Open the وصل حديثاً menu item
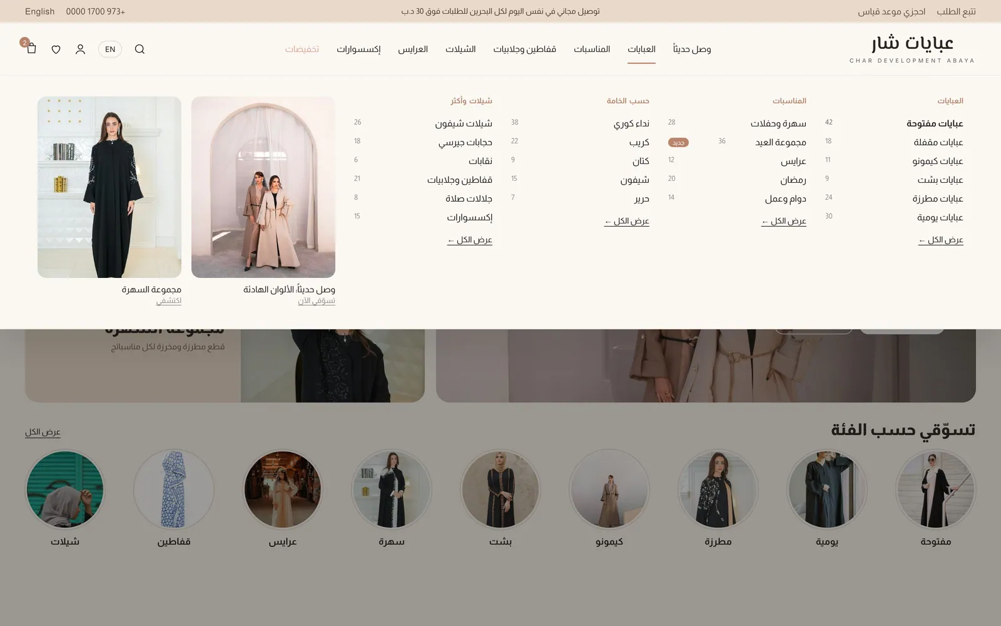 [x=692, y=49]
